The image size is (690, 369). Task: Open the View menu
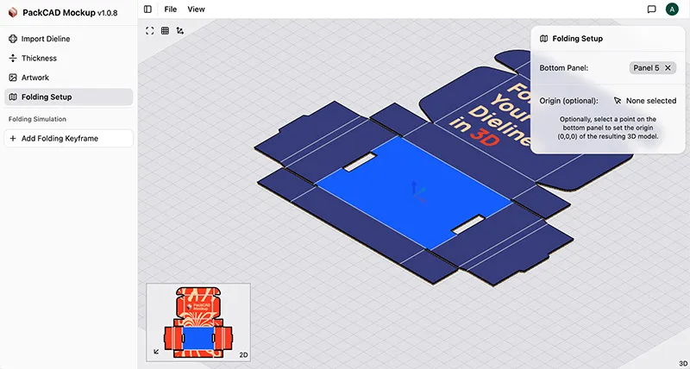(196, 9)
